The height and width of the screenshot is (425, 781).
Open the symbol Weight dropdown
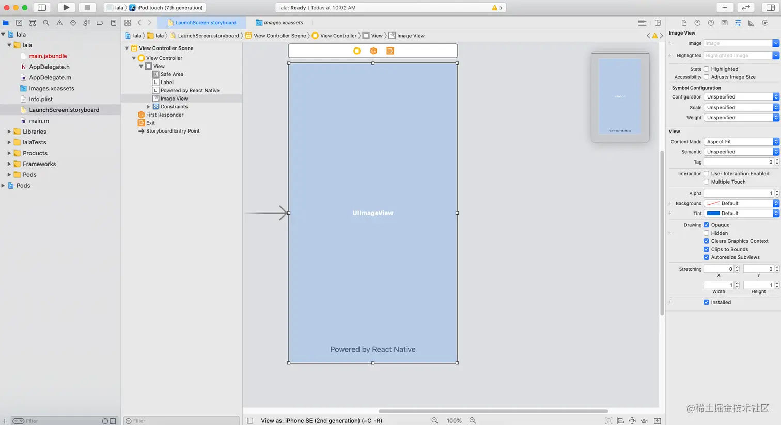click(x=741, y=118)
